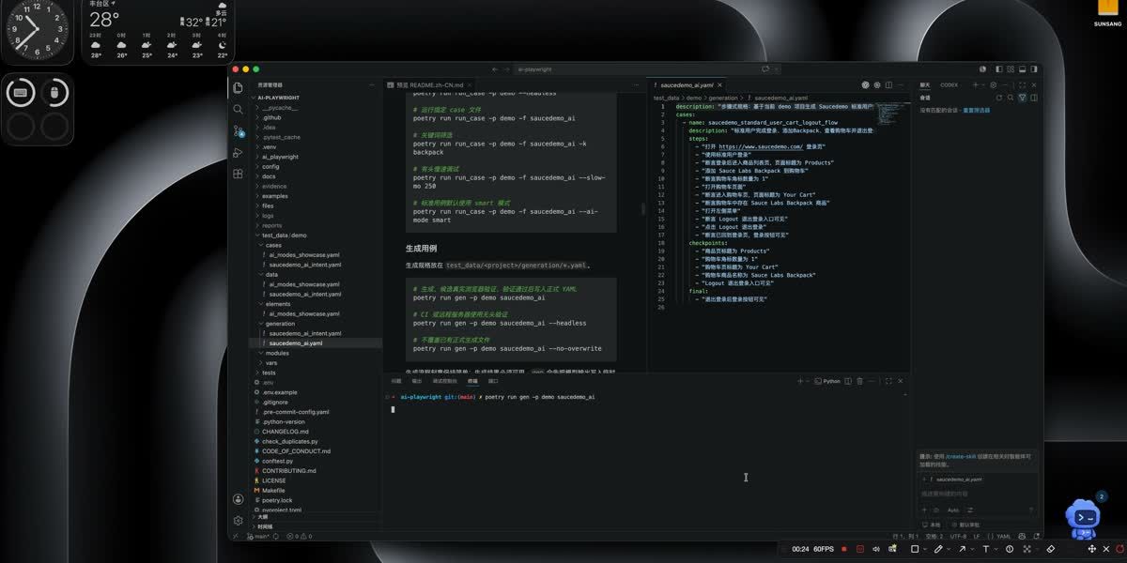Image resolution: width=1127 pixels, height=563 pixels.
Task: Maximize the chat panel
Action: click(1021, 84)
